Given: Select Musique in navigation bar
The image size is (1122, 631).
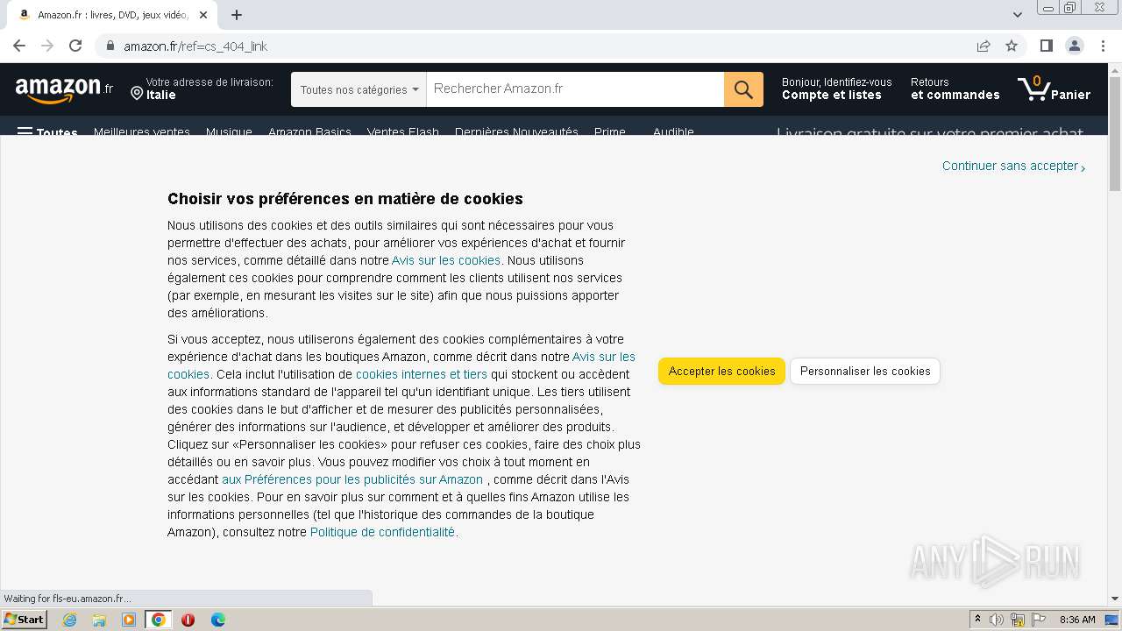Looking at the screenshot, I should click(x=229, y=132).
